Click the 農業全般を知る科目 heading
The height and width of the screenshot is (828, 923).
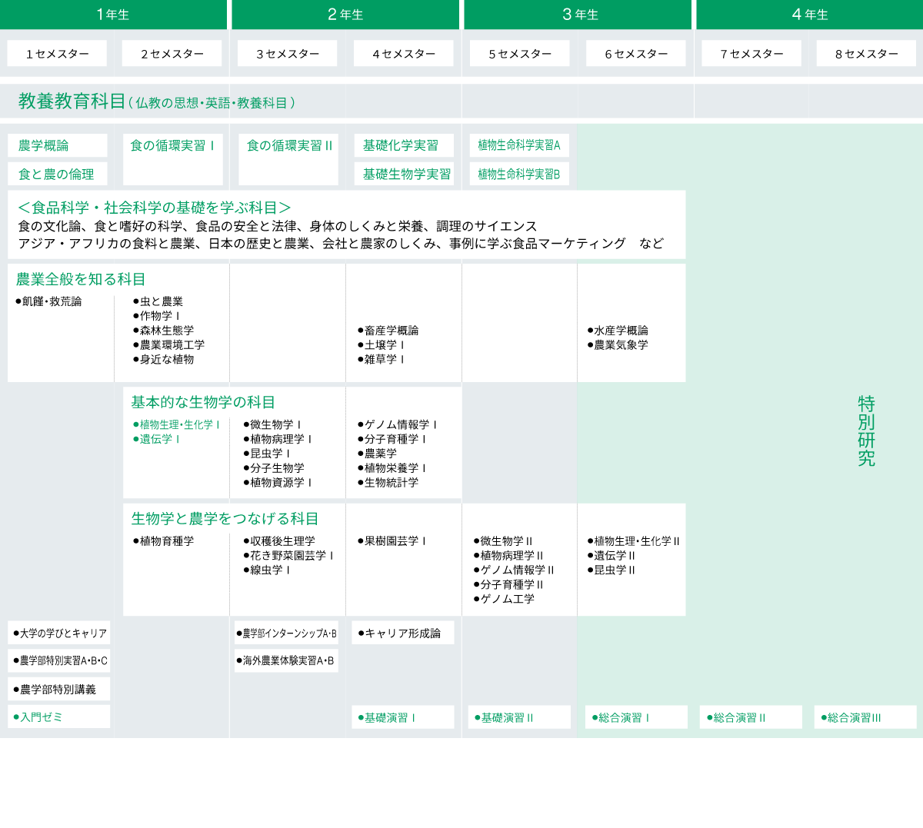81,279
